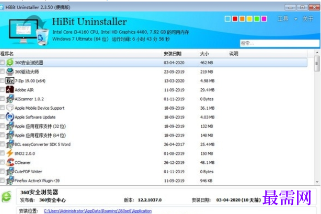Click the 148 MB size cell
This screenshot has width=321, height=214.
(x=207, y=135)
